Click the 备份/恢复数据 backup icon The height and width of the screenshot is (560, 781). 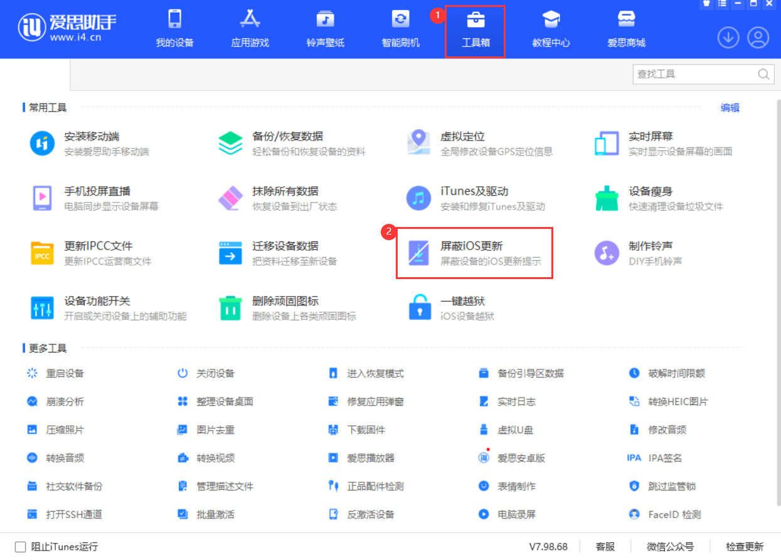(x=230, y=143)
